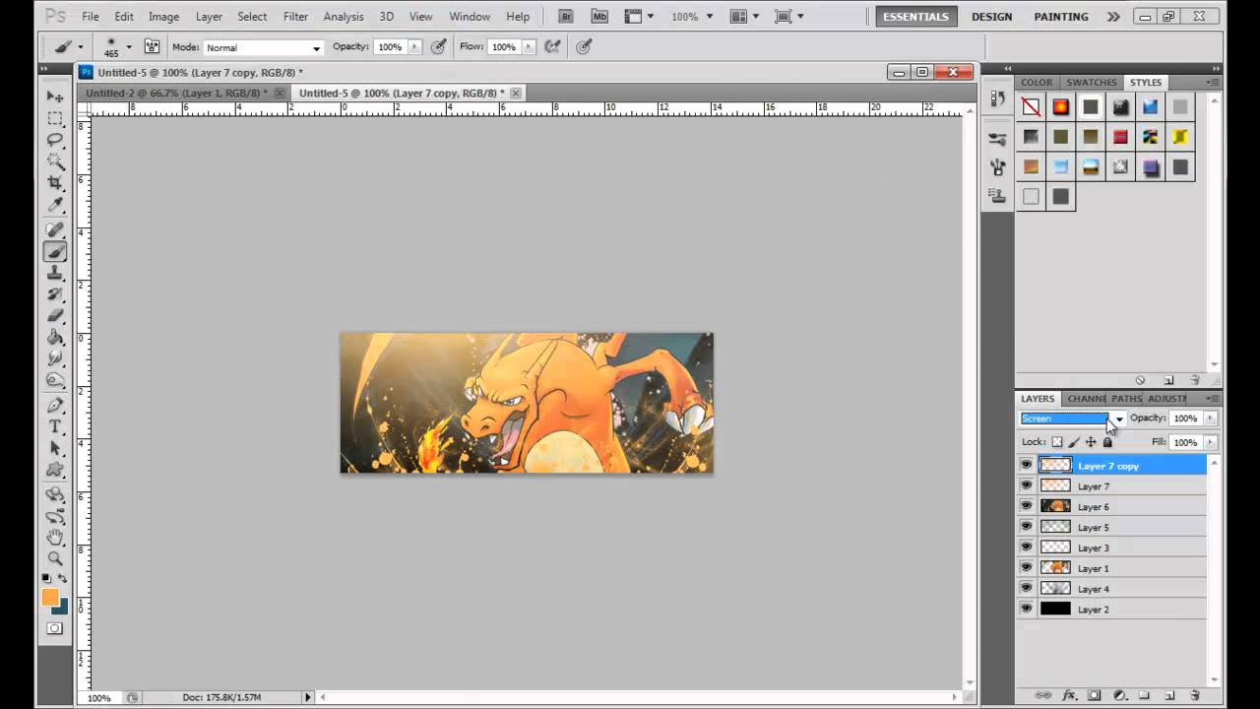Click the status bar zoom 100% field
Viewport: 1260px width, 709px height.
pyautogui.click(x=99, y=697)
